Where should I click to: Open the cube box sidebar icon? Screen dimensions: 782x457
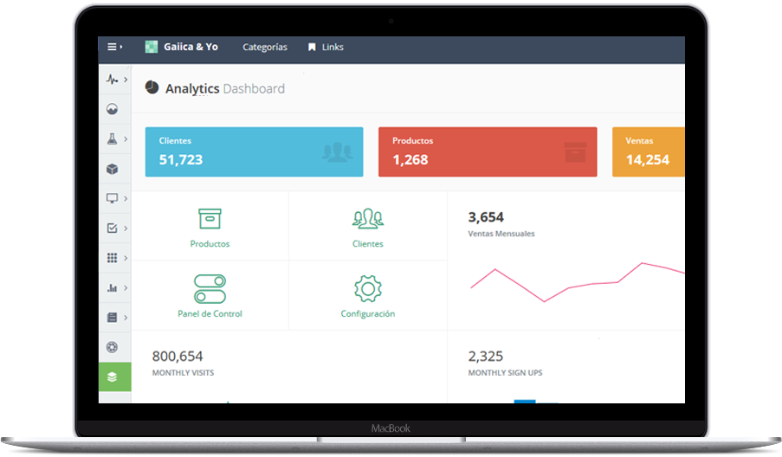point(113,169)
